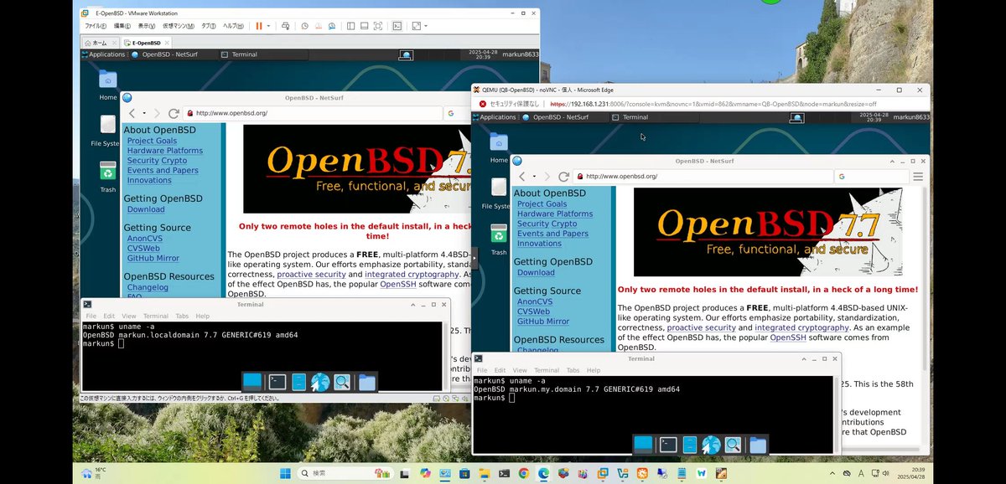Open Security Crypto link in noVNC NetSurf
Screen dimensions: 1006x484
[547, 224]
